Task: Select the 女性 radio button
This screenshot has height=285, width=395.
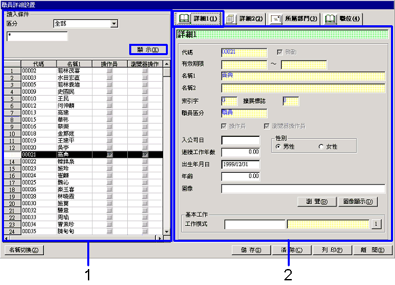Action: [x=321, y=147]
